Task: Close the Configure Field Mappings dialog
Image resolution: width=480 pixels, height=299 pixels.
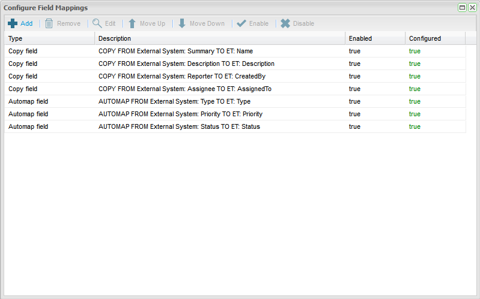Action: click(472, 8)
